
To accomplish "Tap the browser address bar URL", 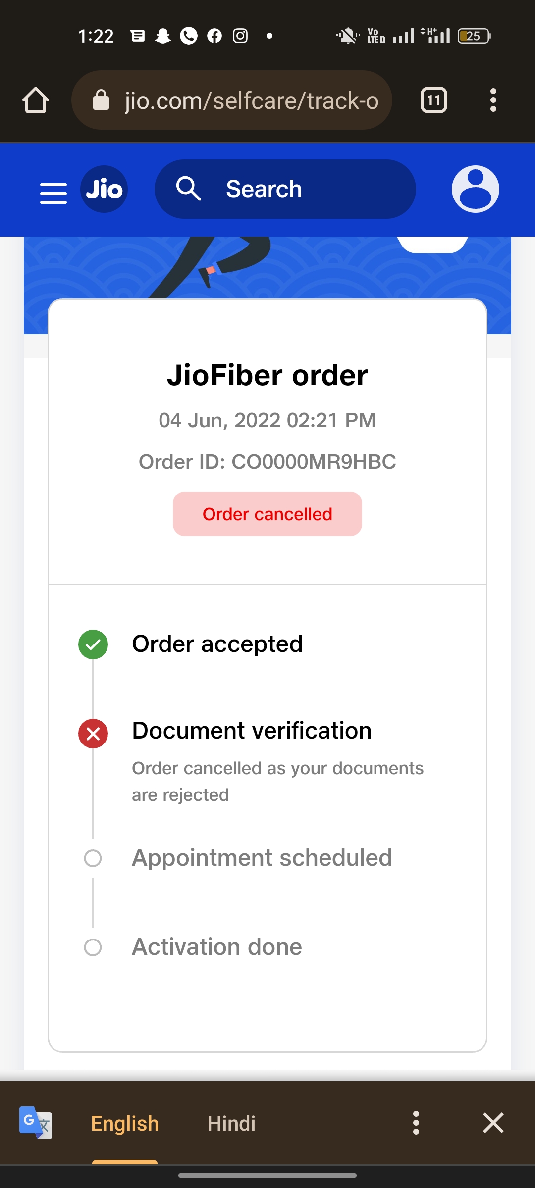I will pos(252,100).
